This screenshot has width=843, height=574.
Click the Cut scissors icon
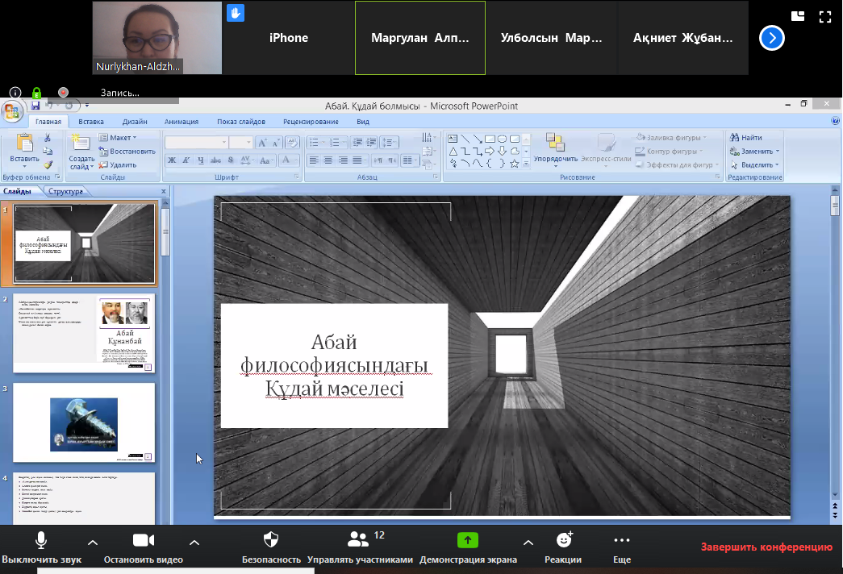48,138
